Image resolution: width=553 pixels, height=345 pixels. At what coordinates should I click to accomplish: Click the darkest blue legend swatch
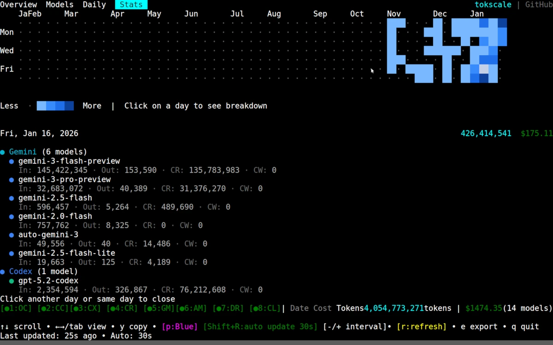[x=69, y=106]
